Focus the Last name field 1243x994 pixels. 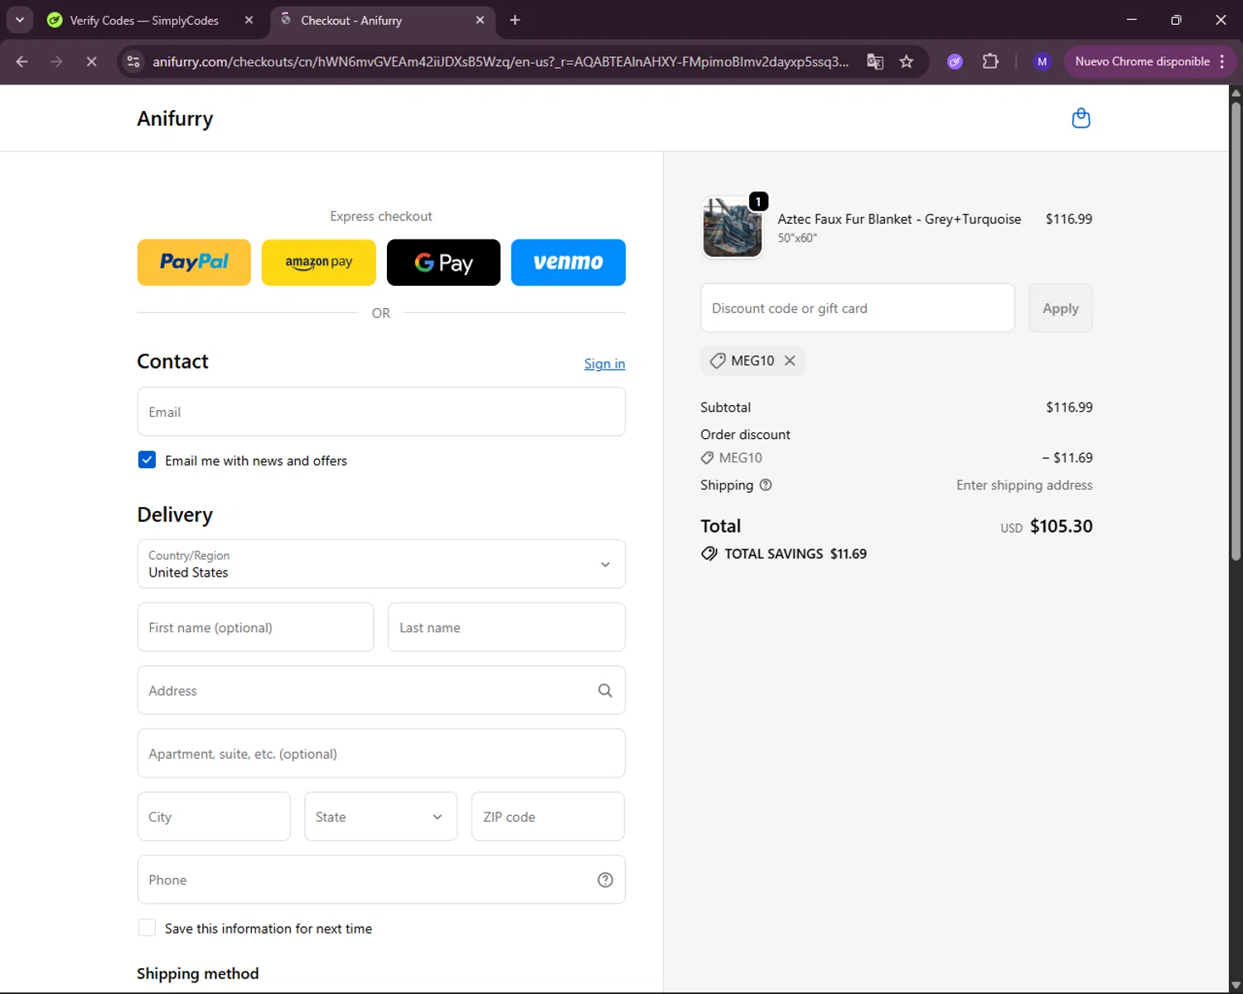click(506, 627)
